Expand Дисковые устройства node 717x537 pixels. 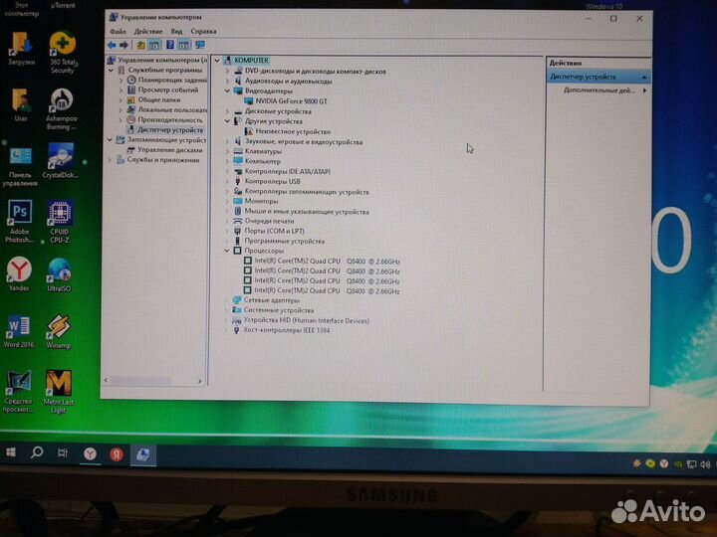227,111
